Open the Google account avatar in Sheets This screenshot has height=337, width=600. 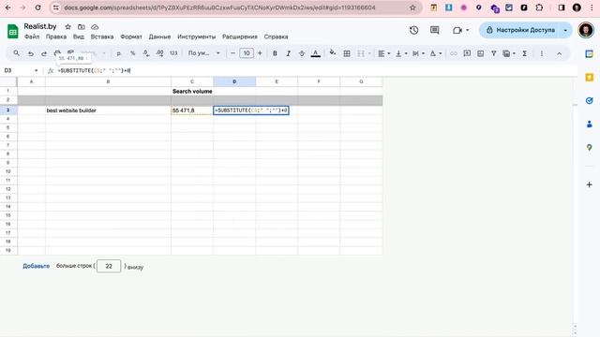(585, 30)
